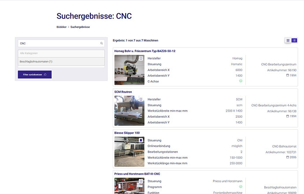This screenshot has width=304, height=194.
Task: Click the calendar icon beside 1994 on Homag
Action: (288, 75)
